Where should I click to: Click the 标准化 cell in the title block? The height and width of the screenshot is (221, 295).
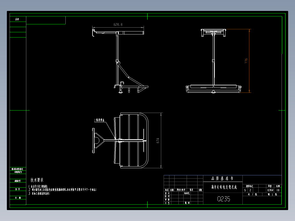(187, 193)
